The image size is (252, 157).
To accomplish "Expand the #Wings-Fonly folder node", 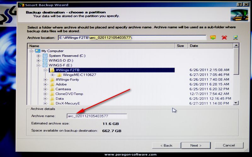I will [x=45, y=80].
